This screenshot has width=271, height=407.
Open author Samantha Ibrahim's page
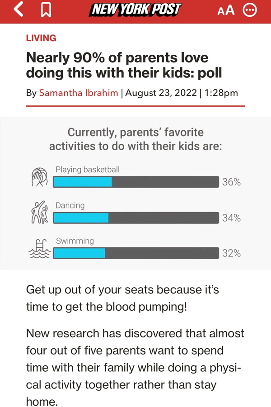pos(79,93)
